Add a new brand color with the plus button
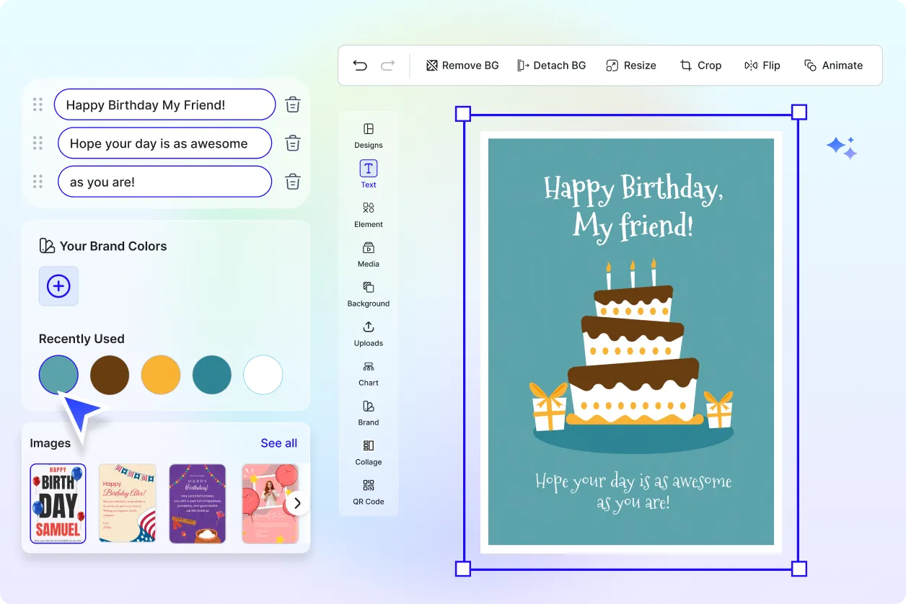The image size is (906, 604). pos(58,286)
